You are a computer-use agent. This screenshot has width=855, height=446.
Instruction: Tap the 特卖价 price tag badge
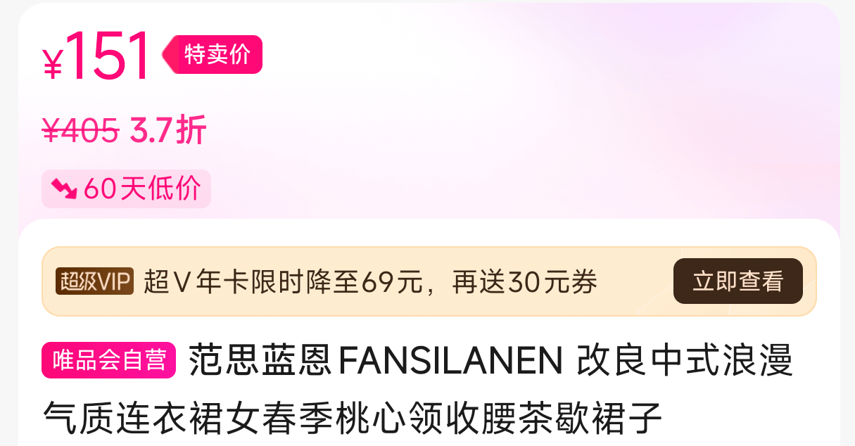click(x=213, y=55)
